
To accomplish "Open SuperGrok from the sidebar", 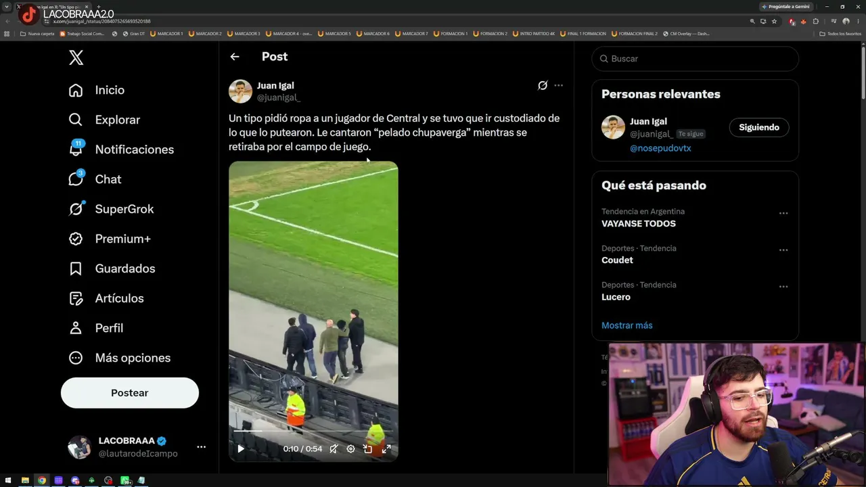I will (111, 209).
